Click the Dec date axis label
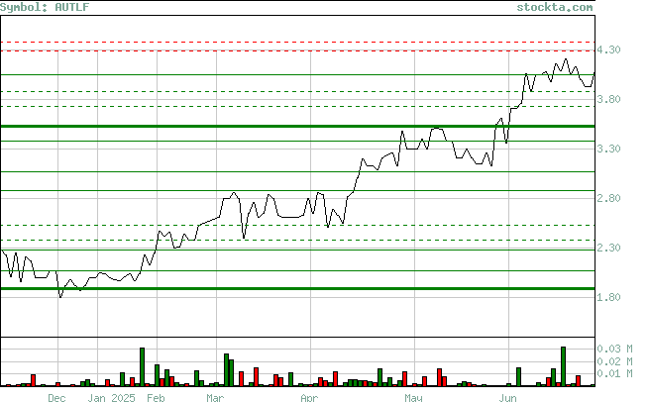 [x=56, y=398]
